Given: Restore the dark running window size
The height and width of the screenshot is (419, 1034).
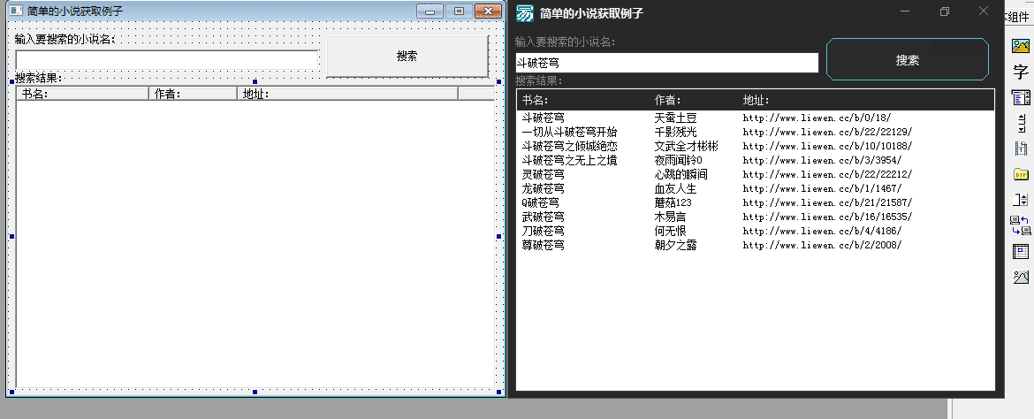Looking at the screenshot, I should [945, 11].
